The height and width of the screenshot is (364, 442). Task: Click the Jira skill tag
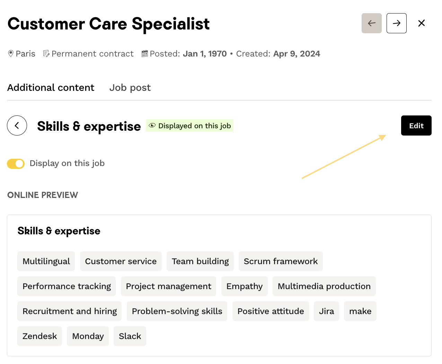(x=326, y=311)
